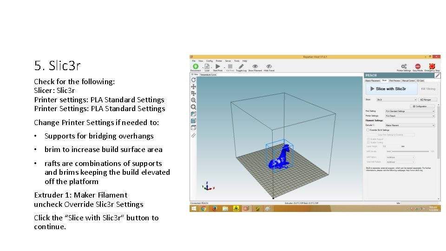
Task: Expand the Slicer selection dropdown
Action: [396, 99]
